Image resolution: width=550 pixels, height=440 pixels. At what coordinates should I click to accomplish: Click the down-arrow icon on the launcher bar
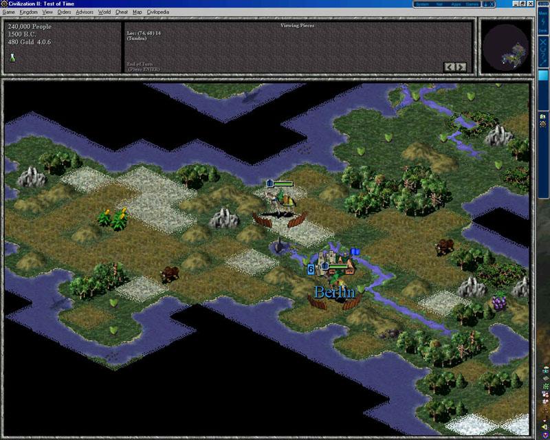click(486, 4)
